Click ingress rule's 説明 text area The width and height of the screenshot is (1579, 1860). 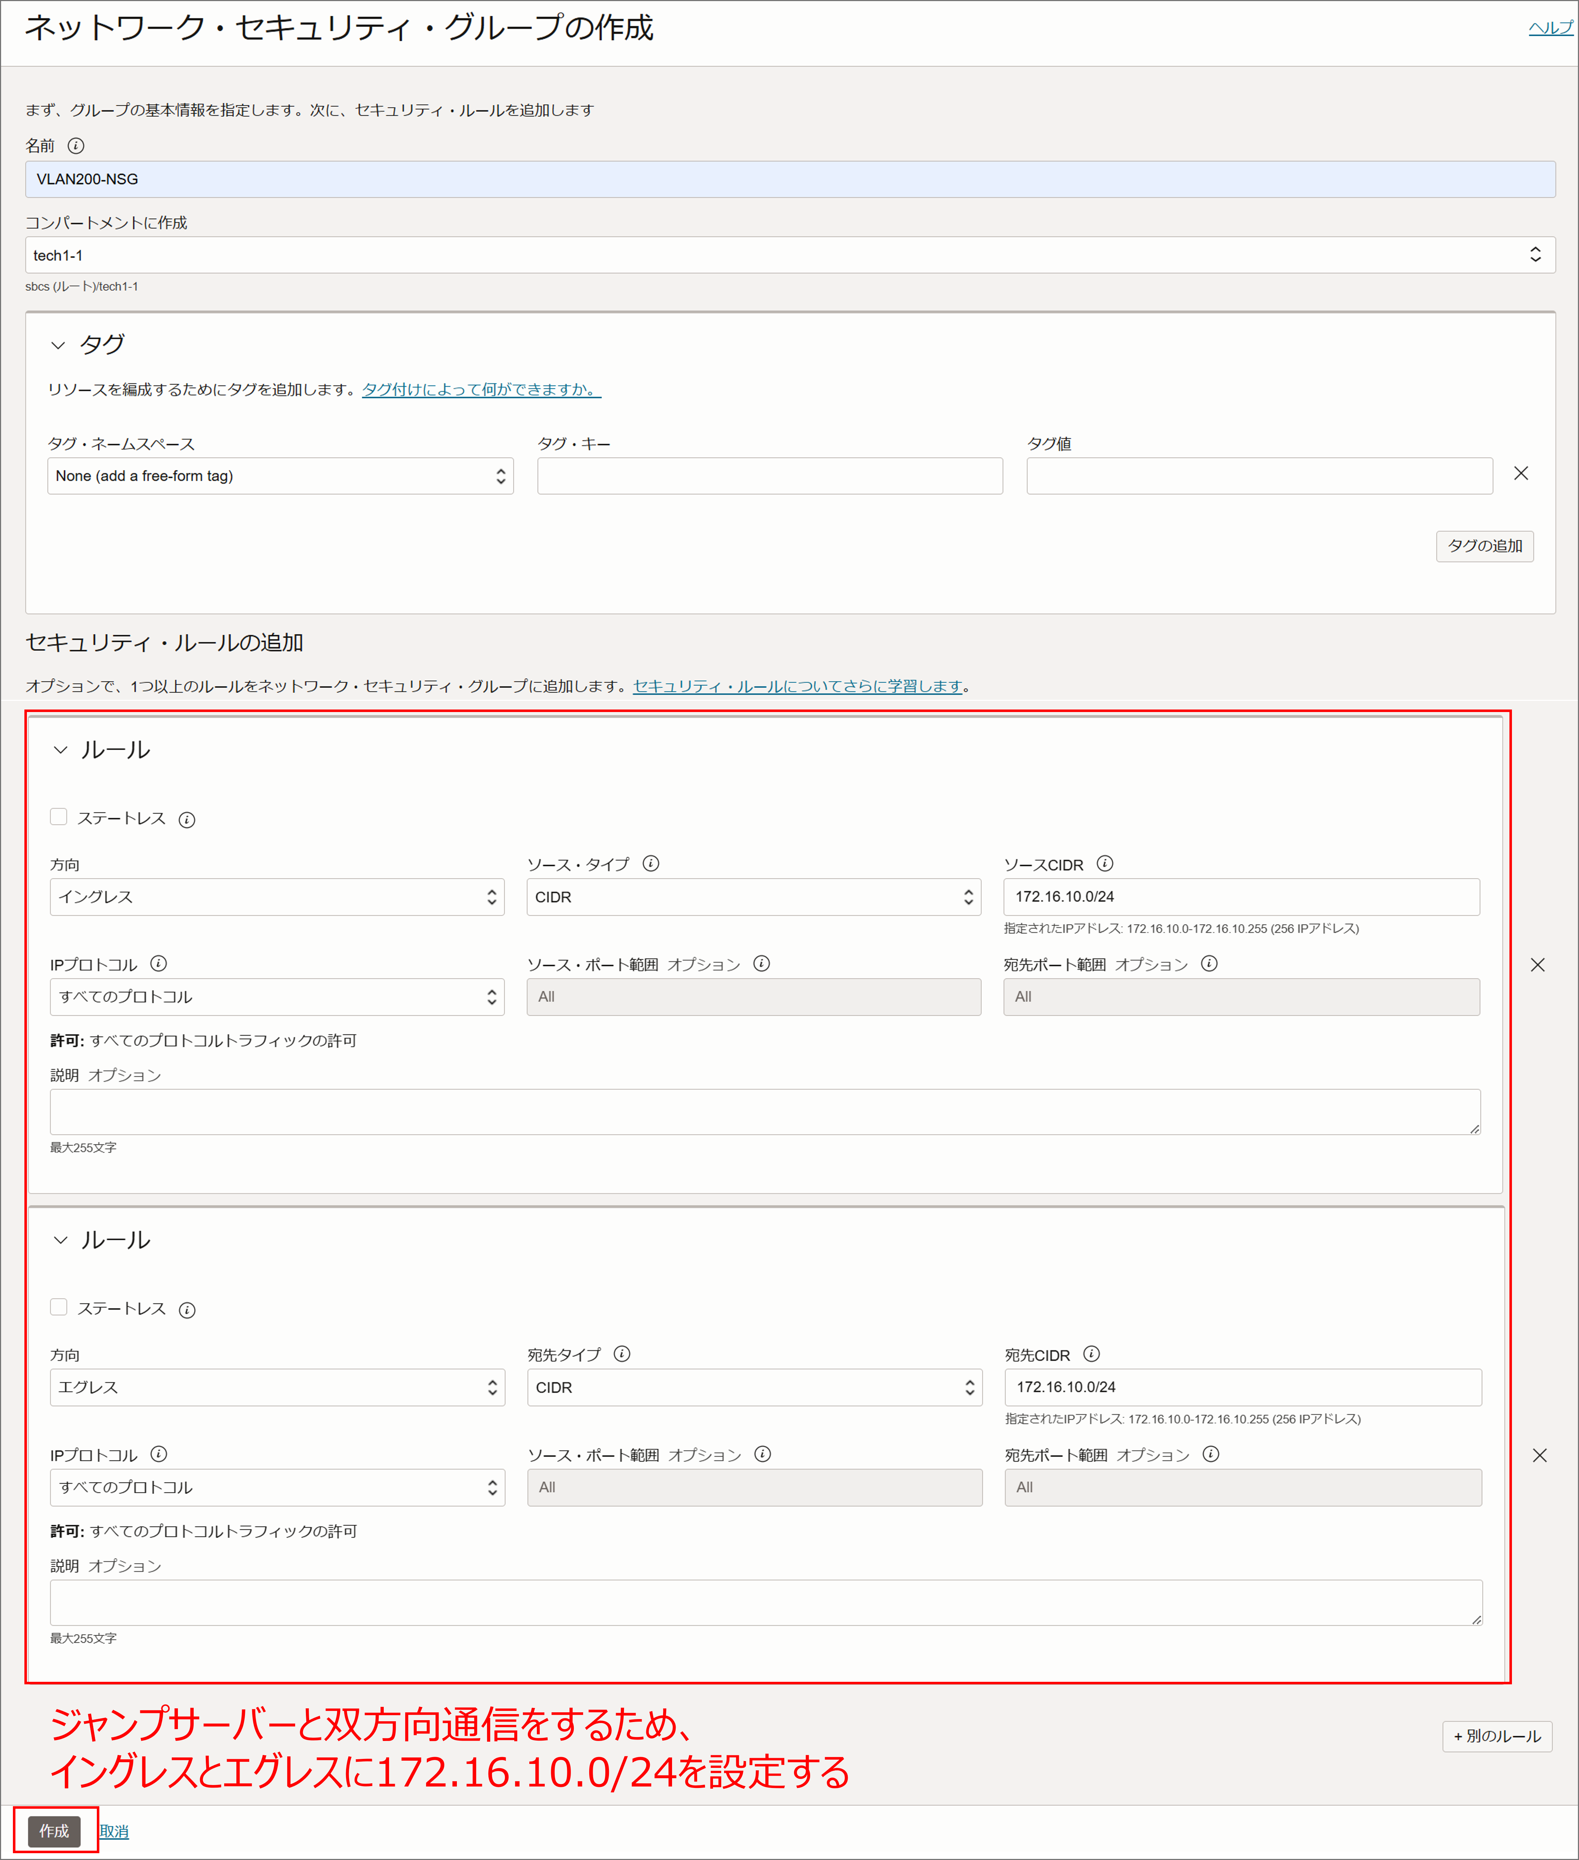(765, 1112)
